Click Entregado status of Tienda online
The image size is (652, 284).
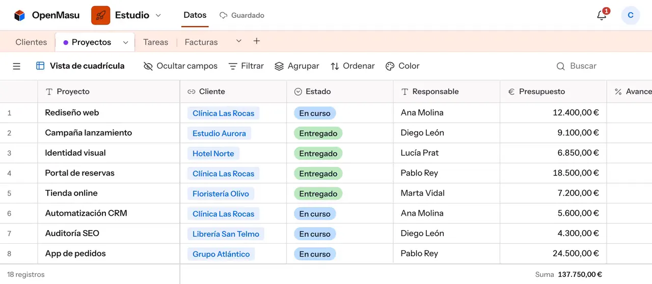[x=318, y=193]
